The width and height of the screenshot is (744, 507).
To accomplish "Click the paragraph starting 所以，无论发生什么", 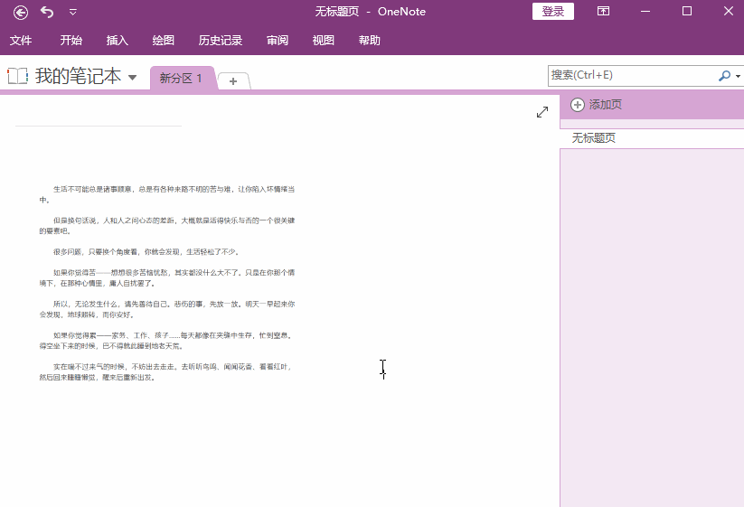I will point(167,309).
